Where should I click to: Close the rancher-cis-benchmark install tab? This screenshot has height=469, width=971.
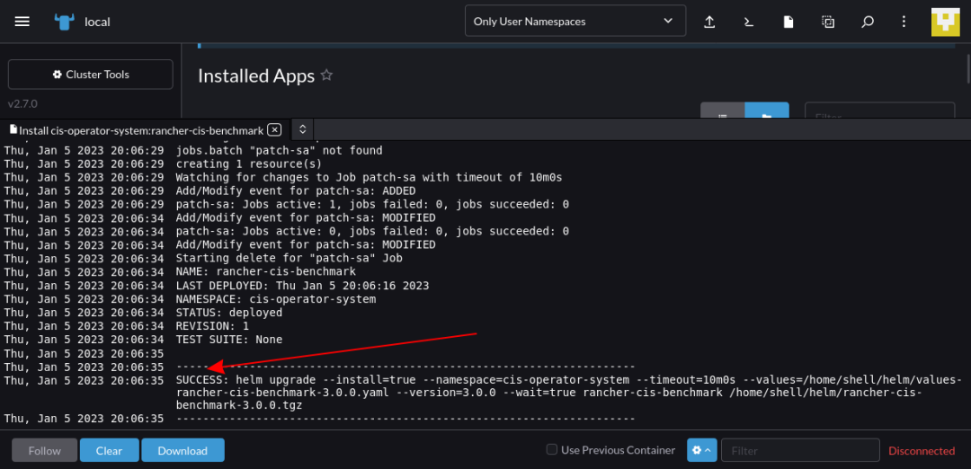[274, 130]
